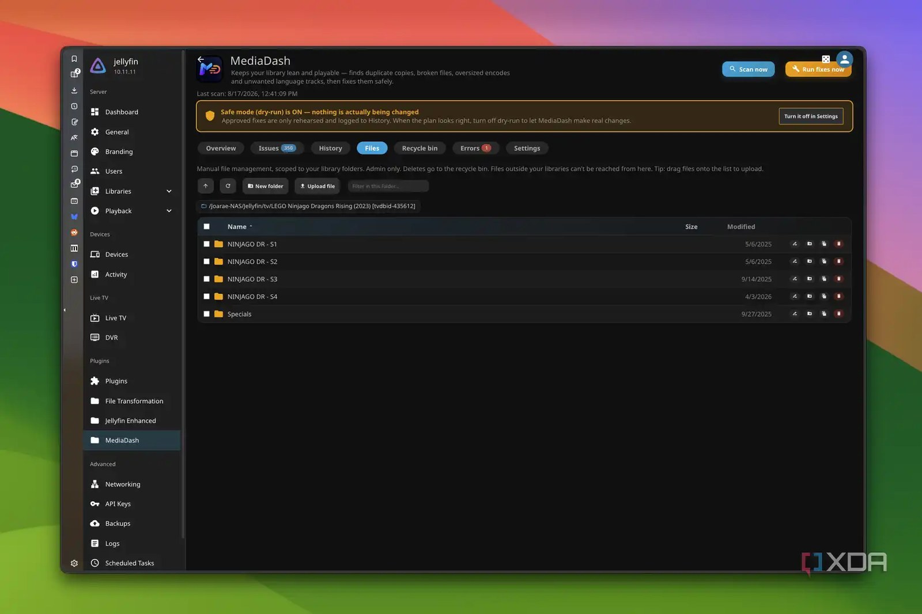
Task: Open the Scheduled Tasks page
Action: 132,563
